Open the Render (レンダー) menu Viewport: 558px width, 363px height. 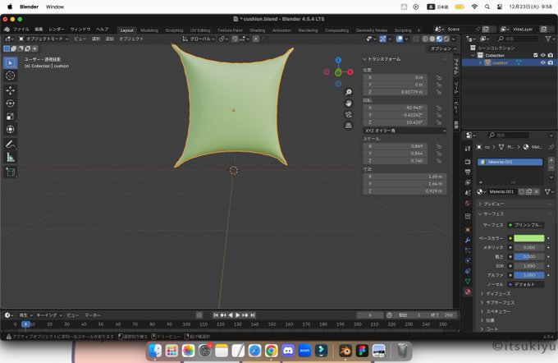click(57, 30)
